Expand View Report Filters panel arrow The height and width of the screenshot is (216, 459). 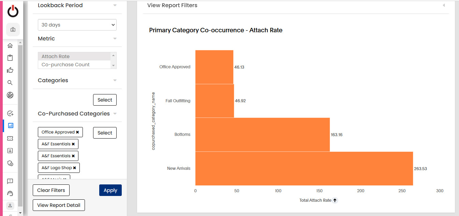(x=444, y=5)
